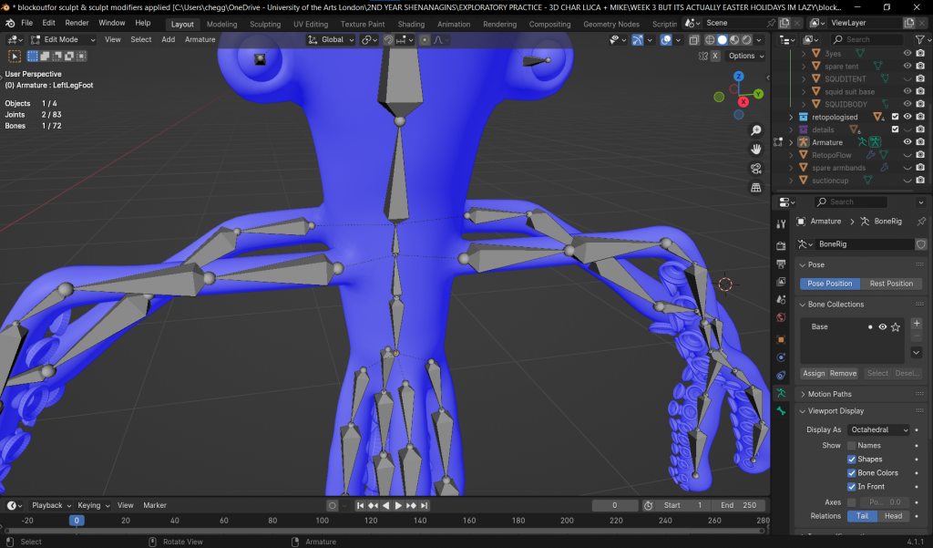This screenshot has height=548, width=933.
Task: Select the Select Box tool icon
Action: coord(15,56)
